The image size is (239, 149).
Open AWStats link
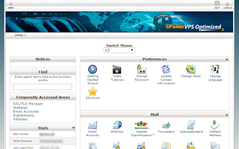(20, 119)
